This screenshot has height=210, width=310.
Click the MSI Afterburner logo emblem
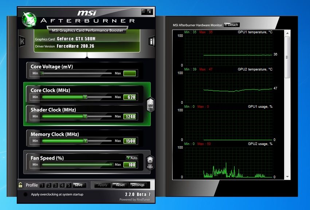point(29,20)
